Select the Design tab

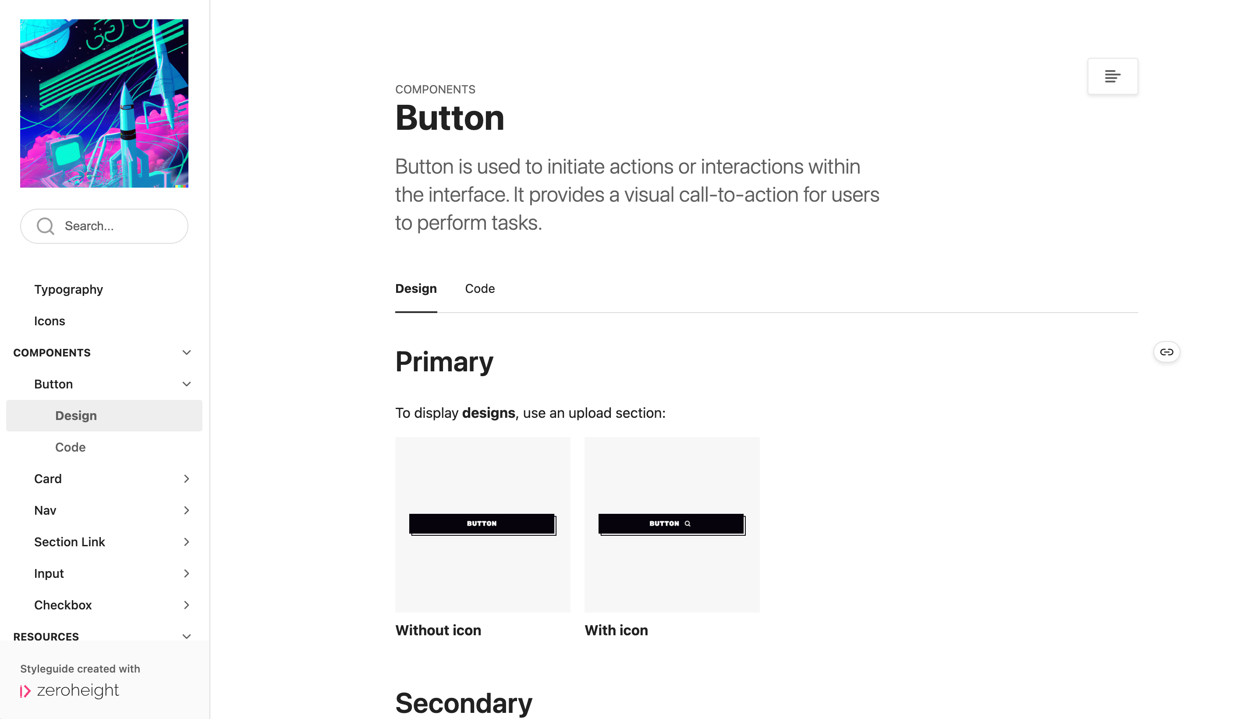click(416, 289)
